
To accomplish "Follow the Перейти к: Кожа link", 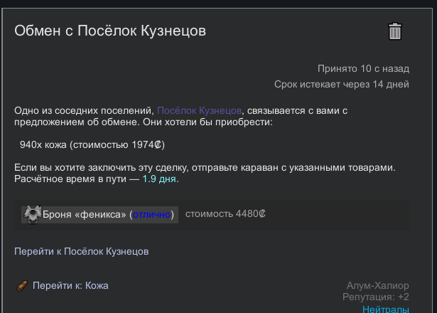I will 70,286.
